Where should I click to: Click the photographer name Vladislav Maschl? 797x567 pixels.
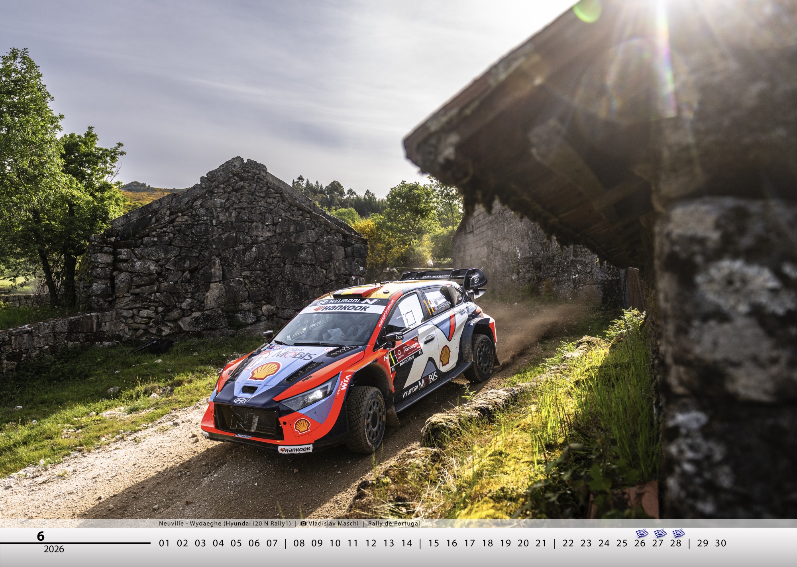pyautogui.click(x=333, y=524)
